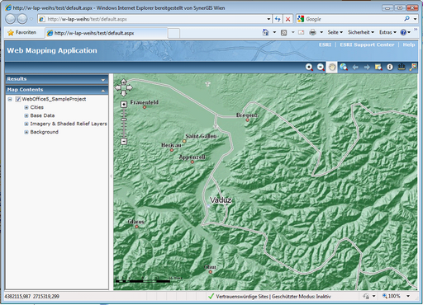This screenshot has height=305, width=423.
Task: Pan map west with left arrow
Action: click(x=118, y=87)
